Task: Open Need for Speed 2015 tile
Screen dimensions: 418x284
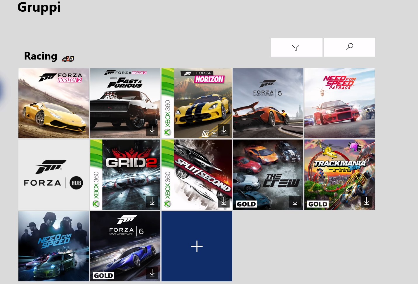Action: pyautogui.click(x=53, y=246)
